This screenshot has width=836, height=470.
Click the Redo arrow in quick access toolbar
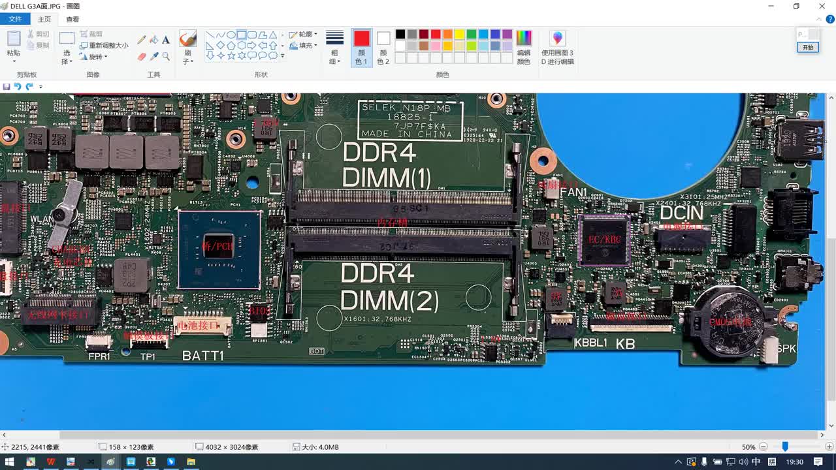point(29,86)
